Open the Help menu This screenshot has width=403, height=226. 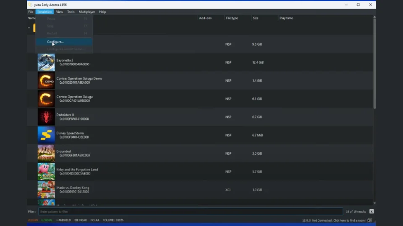102,12
